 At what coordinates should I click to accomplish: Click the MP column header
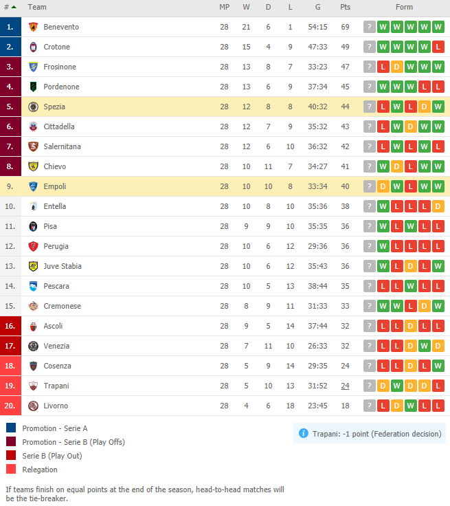coord(224,7)
